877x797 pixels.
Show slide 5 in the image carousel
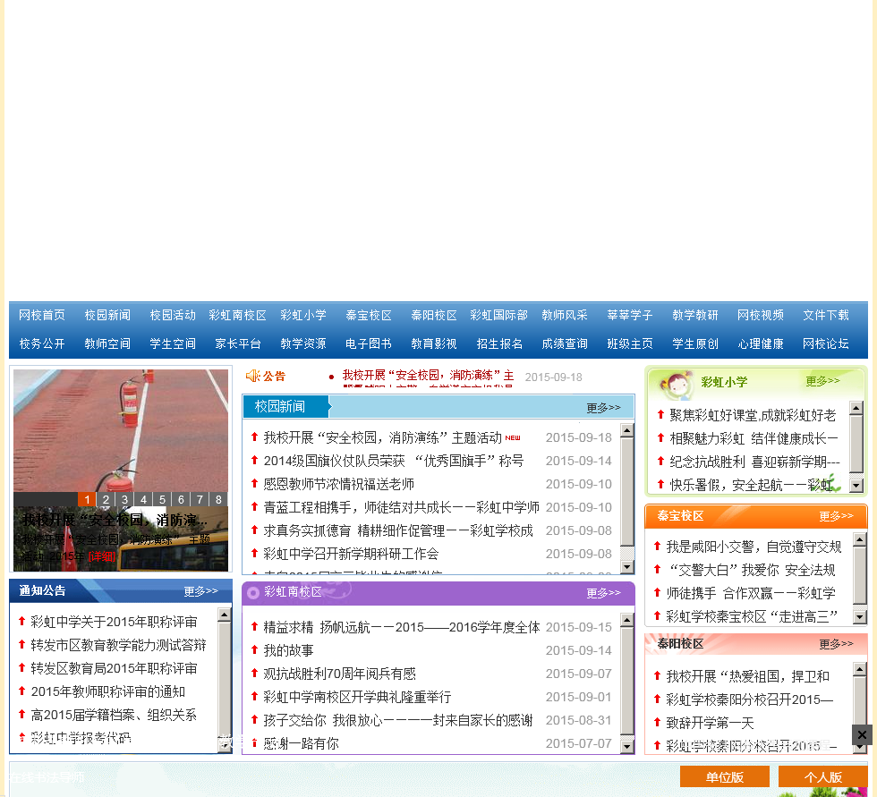point(162,499)
